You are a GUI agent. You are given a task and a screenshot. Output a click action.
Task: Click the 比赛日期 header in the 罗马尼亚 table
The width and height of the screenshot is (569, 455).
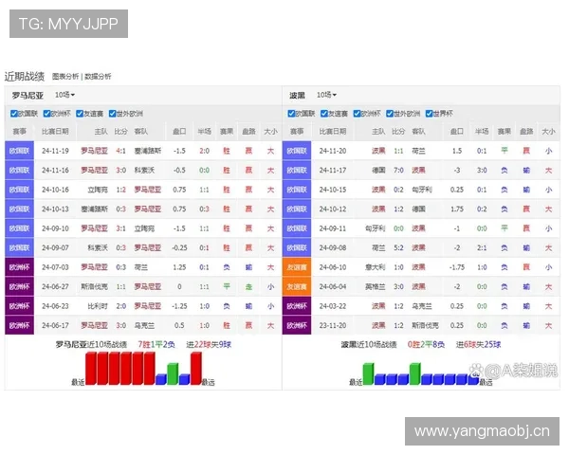click(x=55, y=132)
